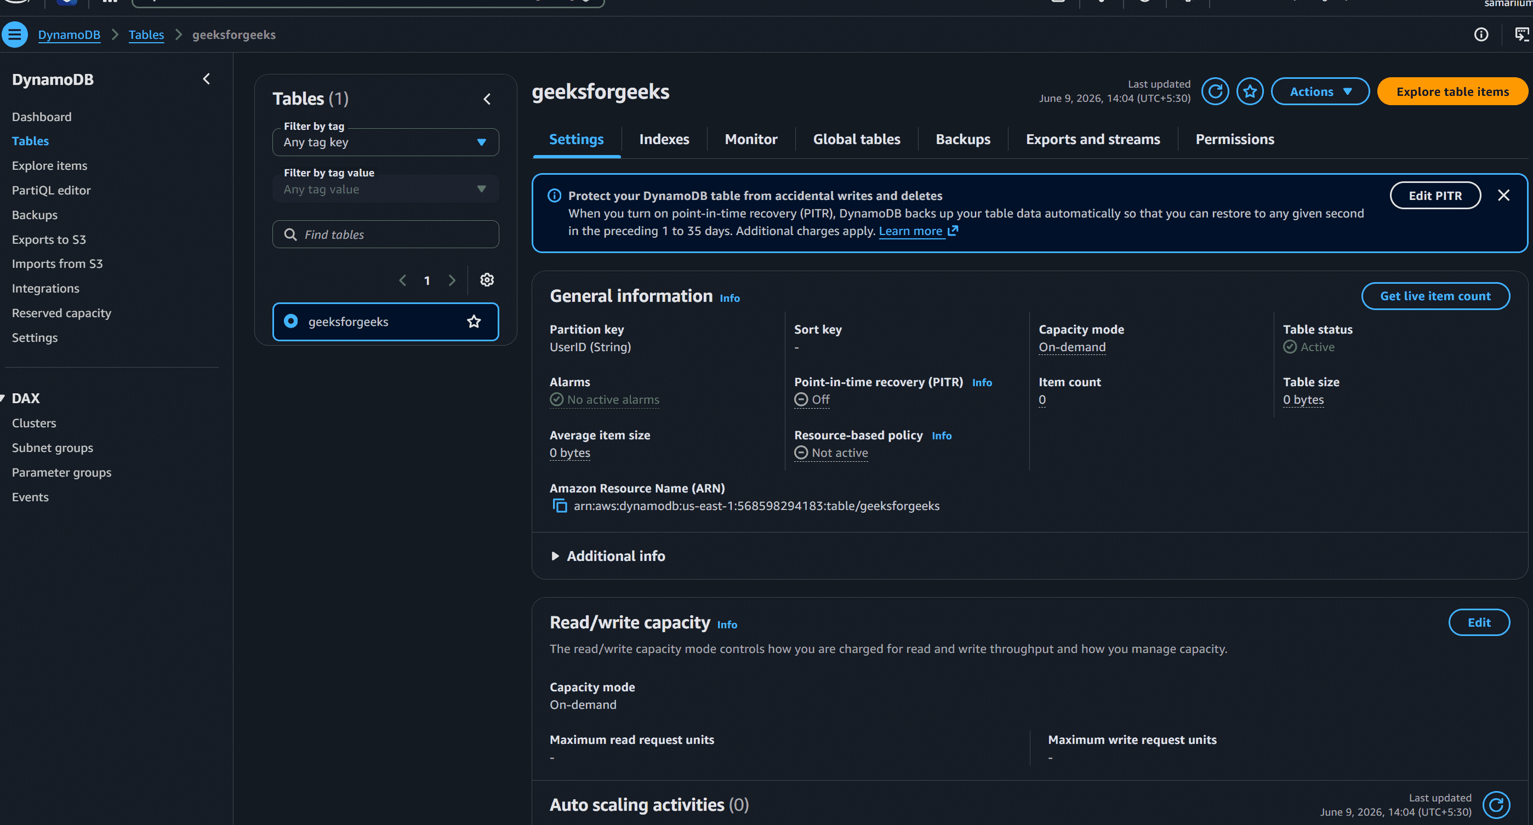Screen dimensions: 1533x825
Task: Open table list preferences gear icon
Action: 487,280
